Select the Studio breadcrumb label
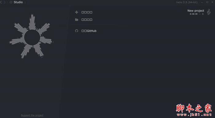The image size is (215, 118). click(18, 2)
